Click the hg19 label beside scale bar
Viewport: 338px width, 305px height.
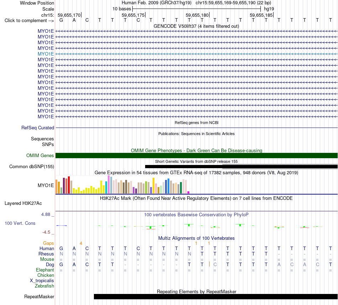[x=269, y=9]
